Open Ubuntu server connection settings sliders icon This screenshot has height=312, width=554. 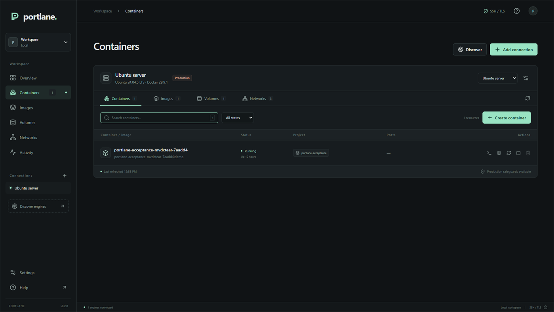pyautogui.click(x=526, y=78)
